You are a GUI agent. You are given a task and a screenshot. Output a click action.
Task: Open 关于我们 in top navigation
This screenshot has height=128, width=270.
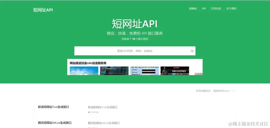click(x=231, y=9)
